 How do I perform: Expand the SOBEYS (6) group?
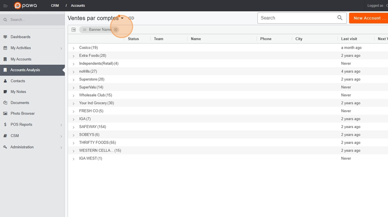(73, 135)
